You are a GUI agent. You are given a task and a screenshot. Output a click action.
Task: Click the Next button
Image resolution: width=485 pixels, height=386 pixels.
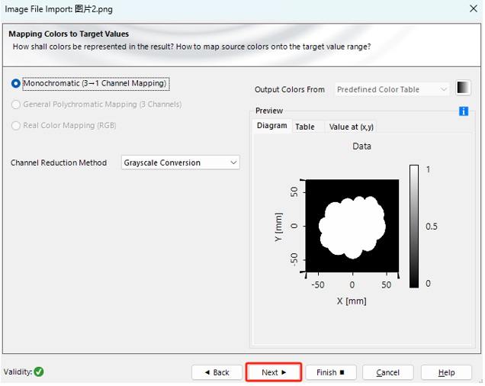[x=274, y=372]
